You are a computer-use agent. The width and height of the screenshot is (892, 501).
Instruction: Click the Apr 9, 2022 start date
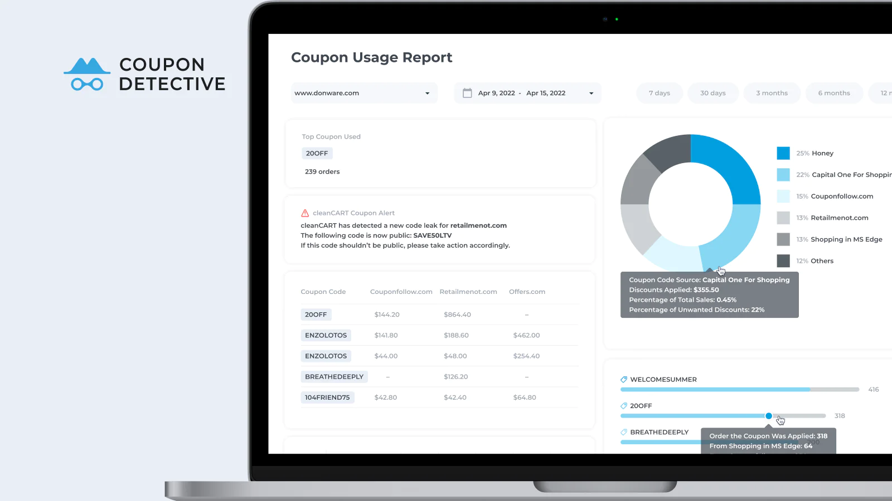[x=496, y=93]
